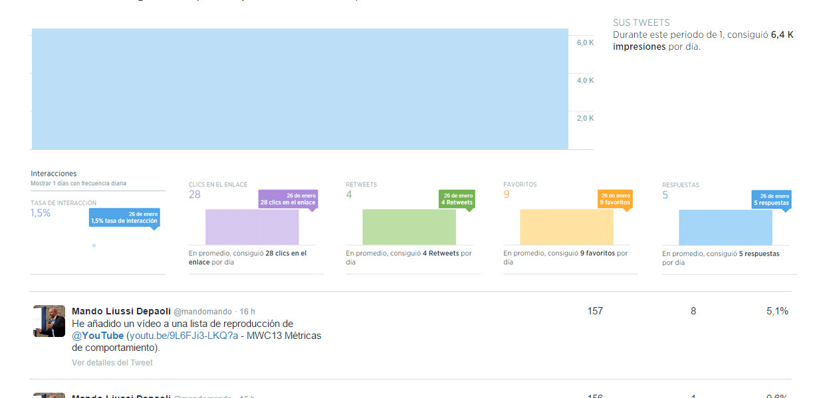Click 'Ver detalles del Tweet'

click(112, 363)
